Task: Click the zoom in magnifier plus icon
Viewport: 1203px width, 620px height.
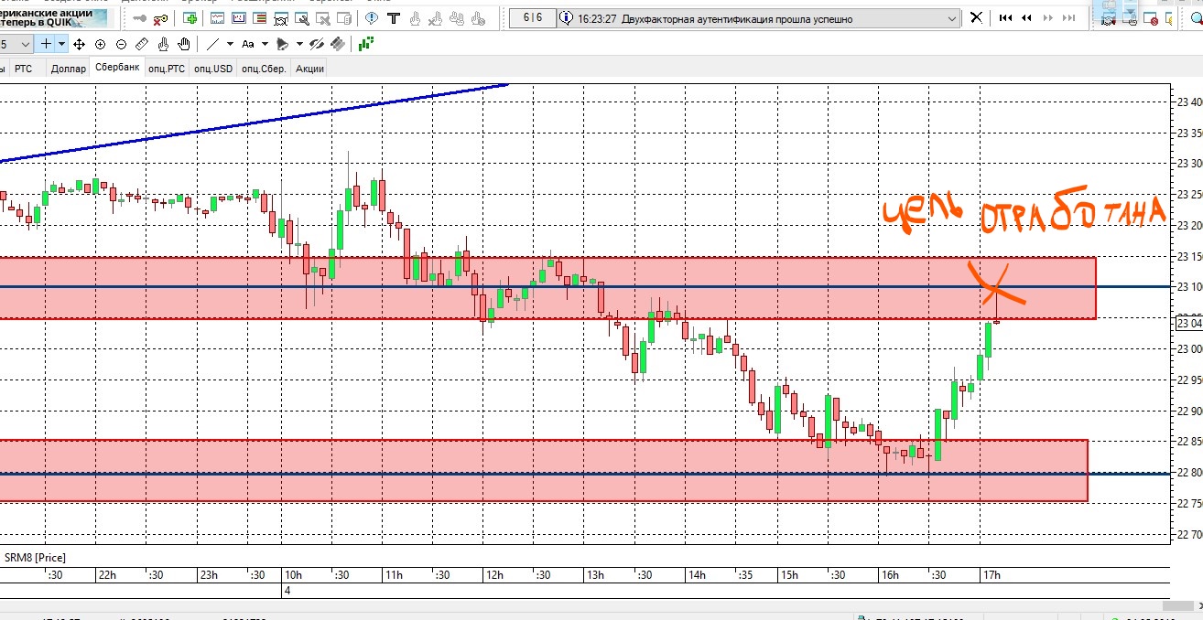Action: coord(101,44)
